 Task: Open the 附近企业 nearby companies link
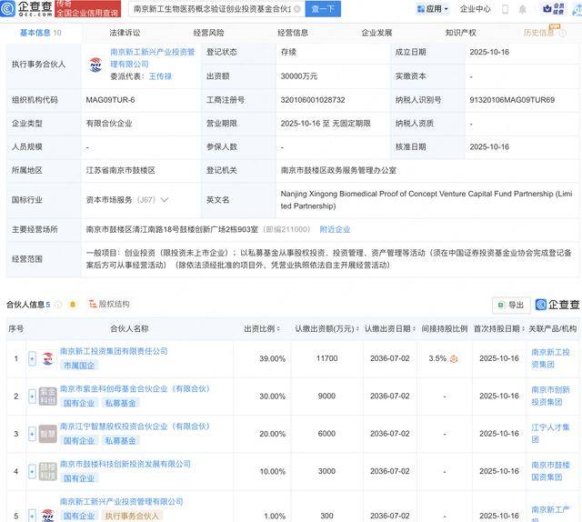[334, 229]
